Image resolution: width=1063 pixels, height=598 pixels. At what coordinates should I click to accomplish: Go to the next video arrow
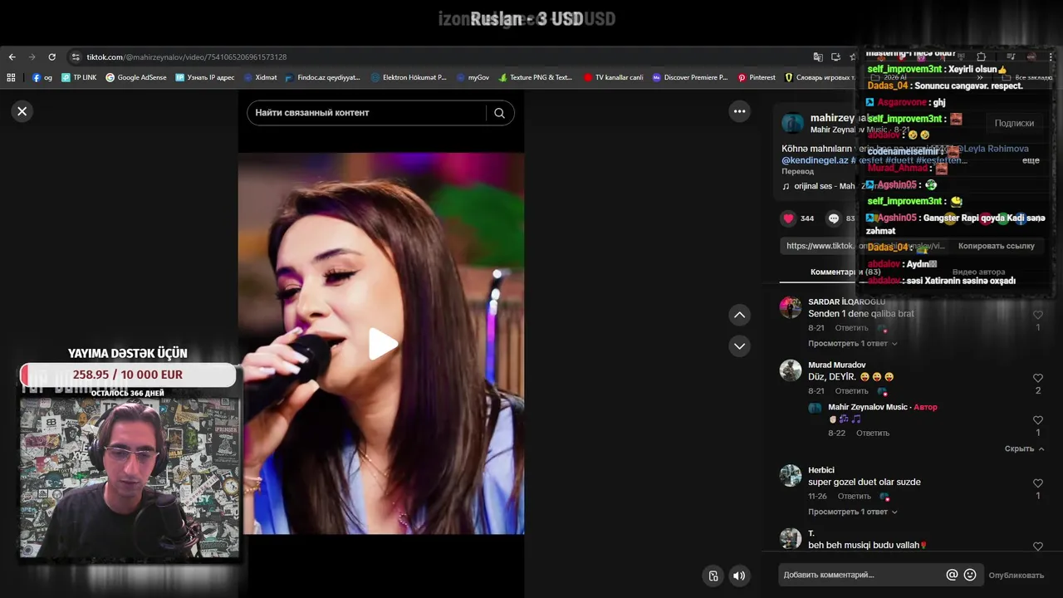[x=739, y=346]
